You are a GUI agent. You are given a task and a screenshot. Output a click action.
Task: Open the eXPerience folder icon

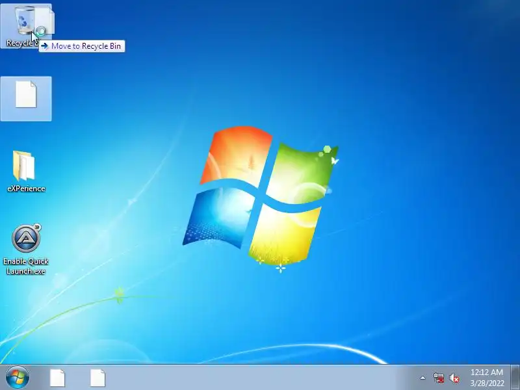tap(24, 166)
